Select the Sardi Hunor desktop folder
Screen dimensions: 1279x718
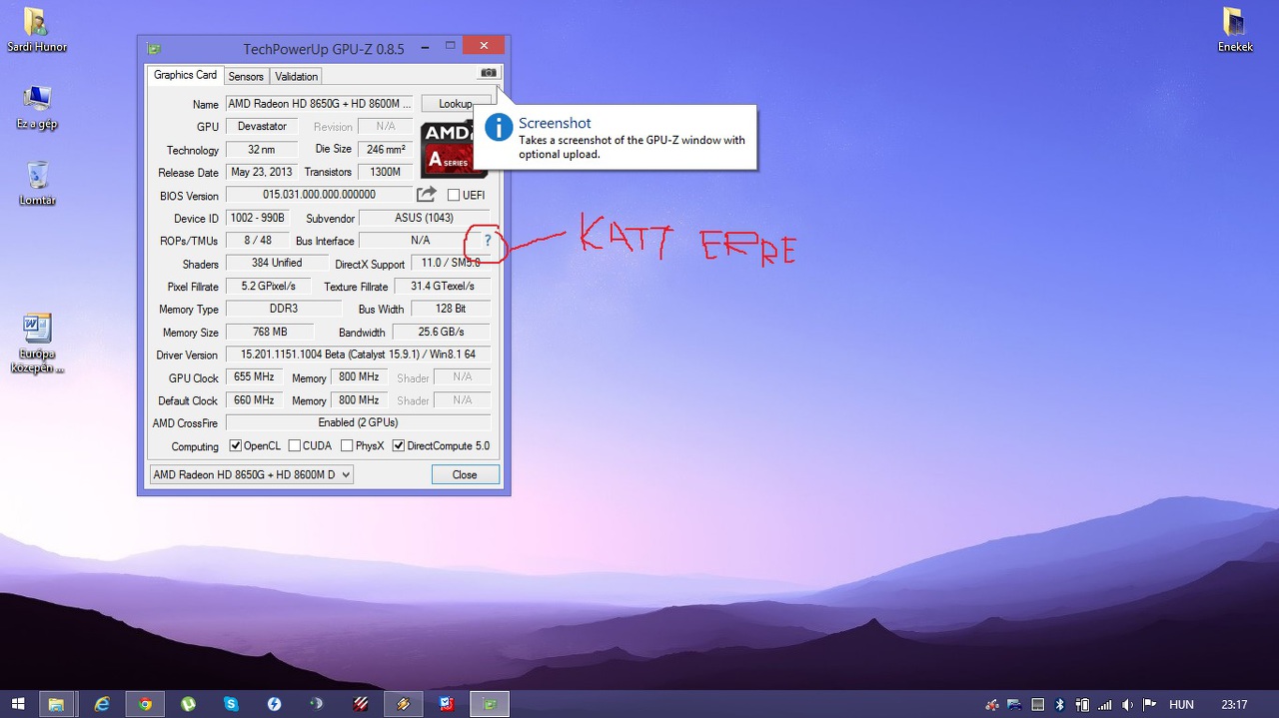pos(36,30)
